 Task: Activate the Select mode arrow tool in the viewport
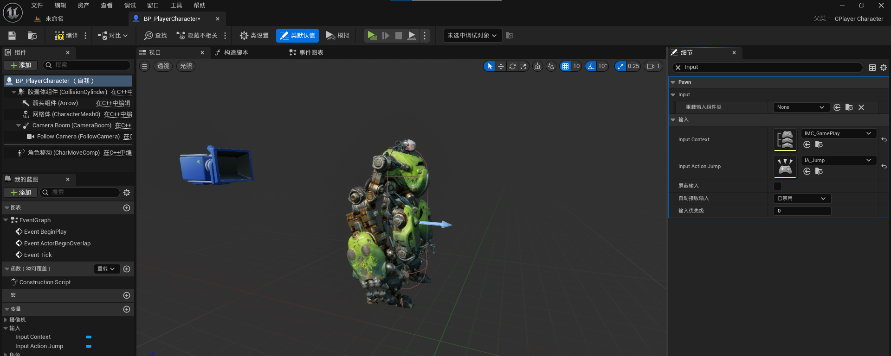pyautogui.click(x=490, y=66)
